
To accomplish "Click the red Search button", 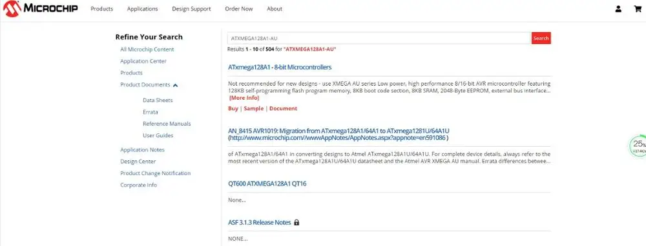I will click(541, 38).
